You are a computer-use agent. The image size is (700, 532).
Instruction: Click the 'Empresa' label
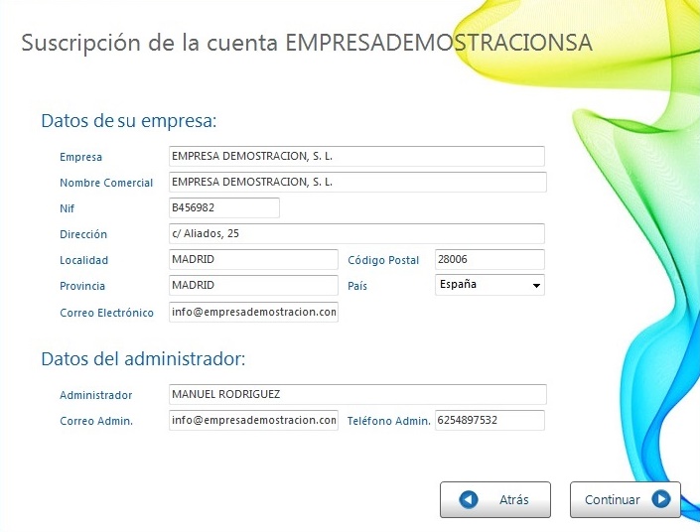click(80, 157)
